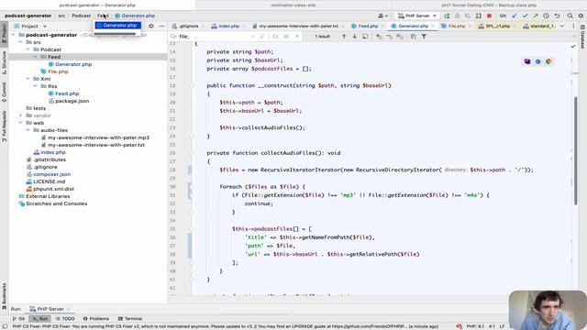Click the Git commit green checkmark
Screen dimensions: 587x330
coord(525,16)
